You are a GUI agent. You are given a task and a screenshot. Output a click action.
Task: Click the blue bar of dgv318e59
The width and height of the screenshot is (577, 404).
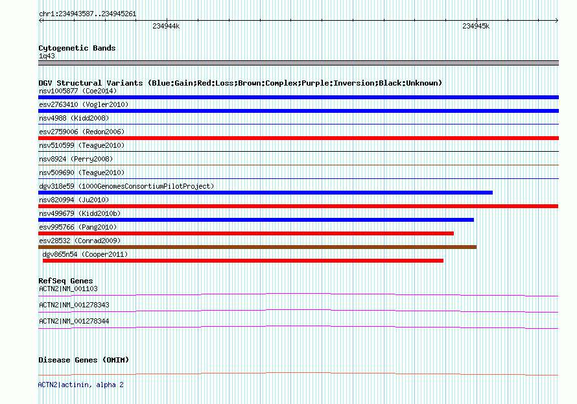[265, 193]
